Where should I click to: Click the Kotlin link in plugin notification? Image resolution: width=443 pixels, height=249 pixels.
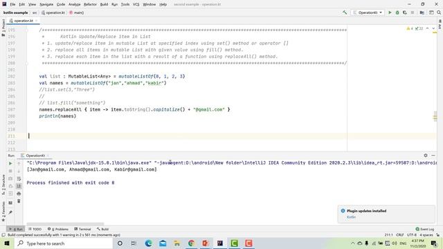pos(351,217)
